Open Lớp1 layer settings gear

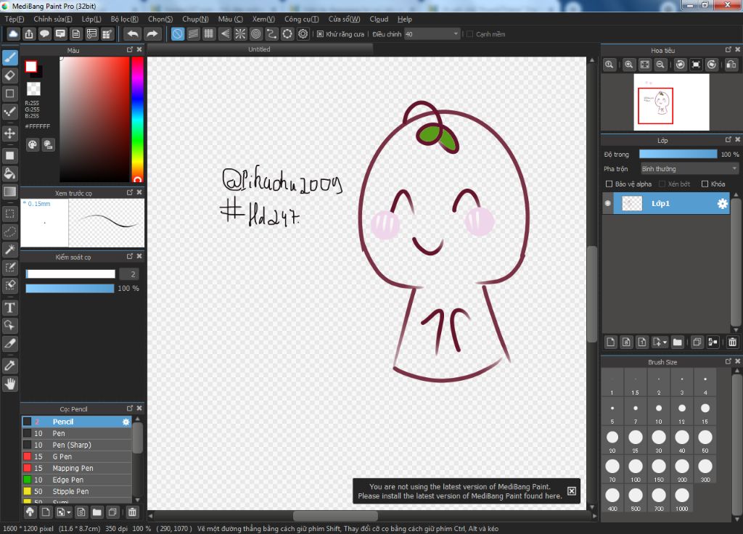click(722, 204)
